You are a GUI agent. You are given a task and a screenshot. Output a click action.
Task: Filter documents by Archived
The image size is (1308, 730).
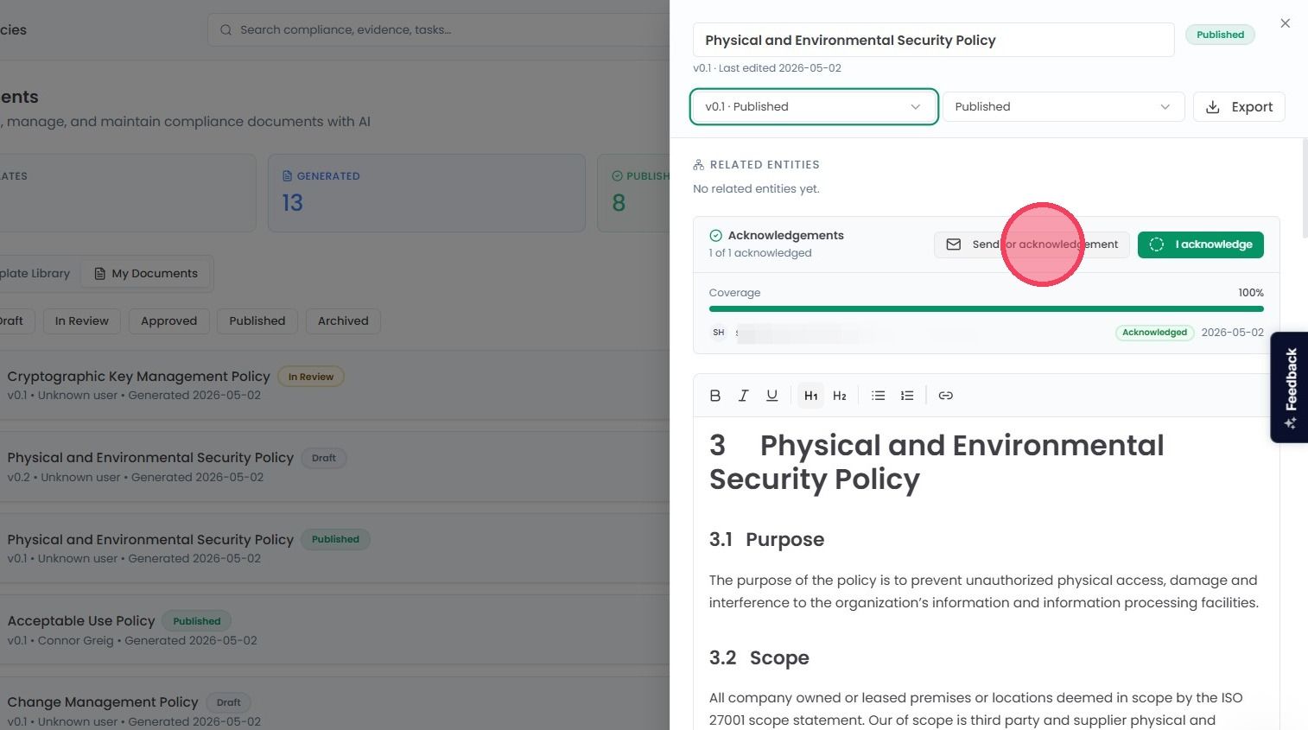343,321
